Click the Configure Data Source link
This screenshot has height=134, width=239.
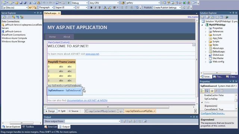pos(213,114)
